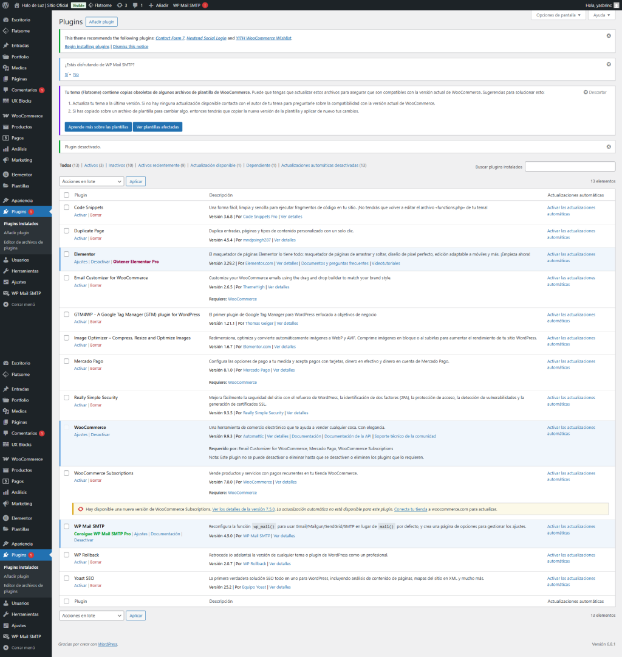Open Flatsome item in top admin bar
Screen dimensions: 622x657
[100, 5]
